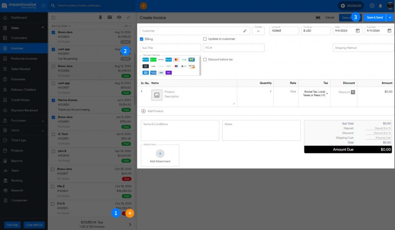Click the email envelope icon in list toolbar
This screenshot has width=395, height=230.
click(x=109, y=17)
